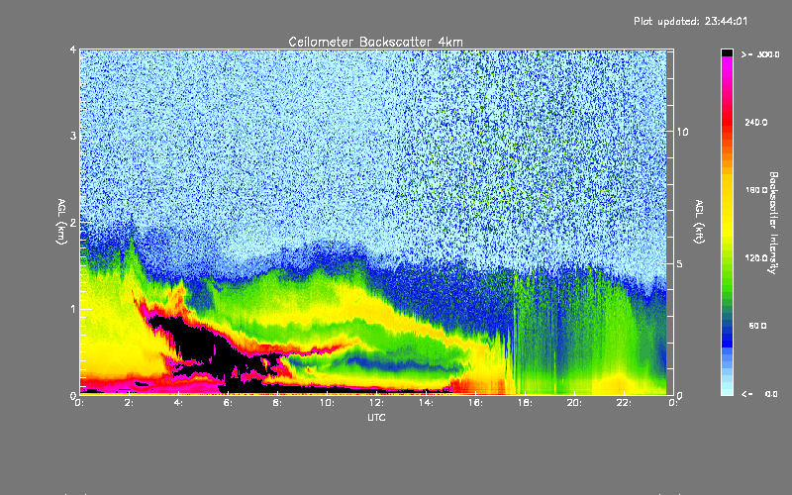Pick the pale cyan bottom colorbar swatch
Screen dimensions: 792x495
tap(727, 392)
